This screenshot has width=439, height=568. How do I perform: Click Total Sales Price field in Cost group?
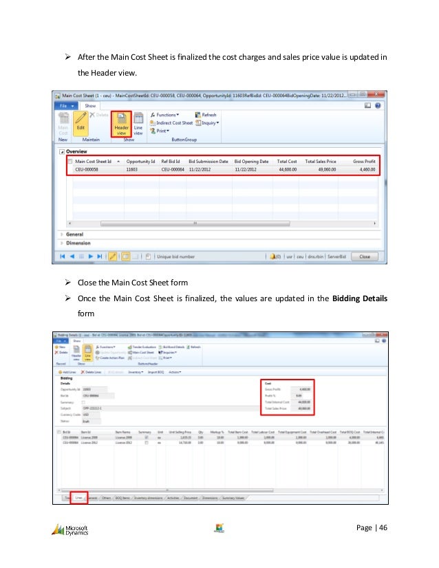(x=301, y=408)
